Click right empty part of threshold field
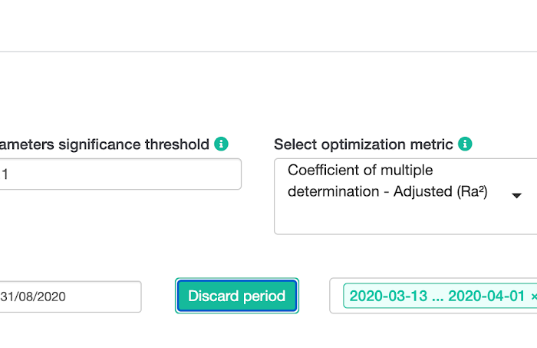Screen dimensions: 537x348 pyautogui.click(x=171, y=174)
